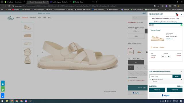The image size is (184, 103).
Task: Show the next product image
Action: tap(118, 56)
